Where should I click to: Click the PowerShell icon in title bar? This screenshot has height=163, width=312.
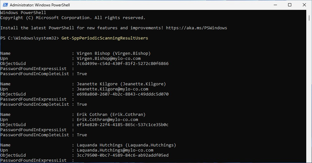(x=5, y=5)
